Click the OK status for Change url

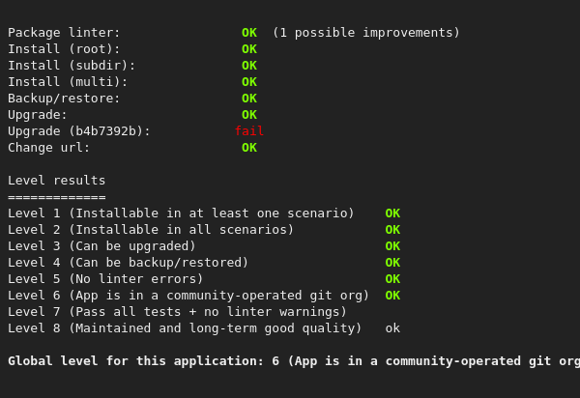click(249, 148)
